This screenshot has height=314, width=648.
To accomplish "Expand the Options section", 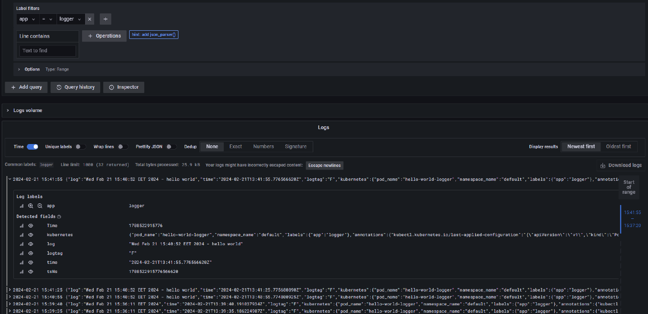I will pyautogui.click(x=19, y=69).
